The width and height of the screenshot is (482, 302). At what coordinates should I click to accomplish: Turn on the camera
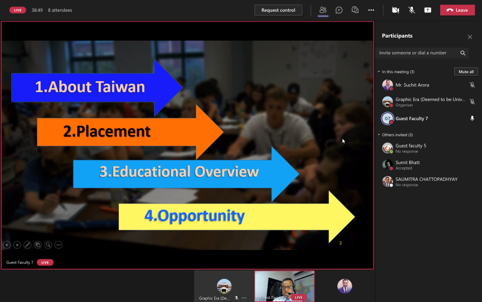tap(395, 10)
